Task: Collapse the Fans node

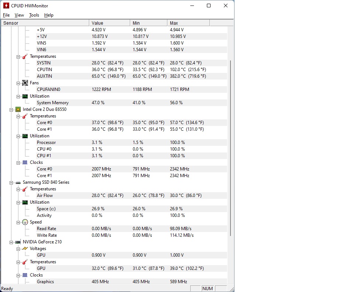Action: (x=18, y=83)
